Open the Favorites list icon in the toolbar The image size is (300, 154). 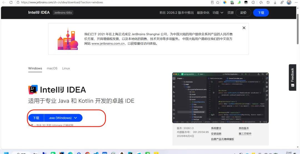261,2
